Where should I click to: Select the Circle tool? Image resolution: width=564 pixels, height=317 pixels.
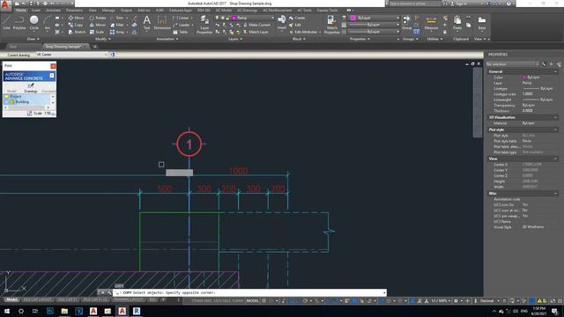[33, 23]
